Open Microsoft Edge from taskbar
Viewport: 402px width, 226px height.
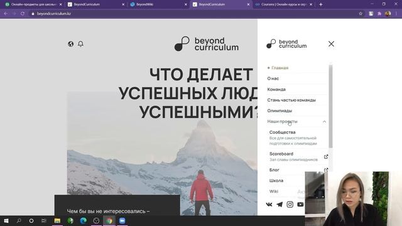[83, 220]
